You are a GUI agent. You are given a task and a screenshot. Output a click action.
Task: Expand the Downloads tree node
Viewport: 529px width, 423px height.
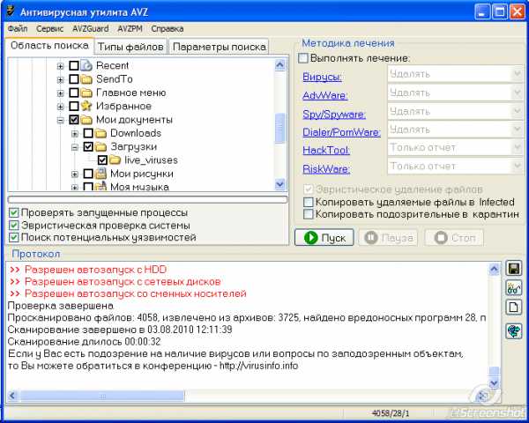coord(75,134)
